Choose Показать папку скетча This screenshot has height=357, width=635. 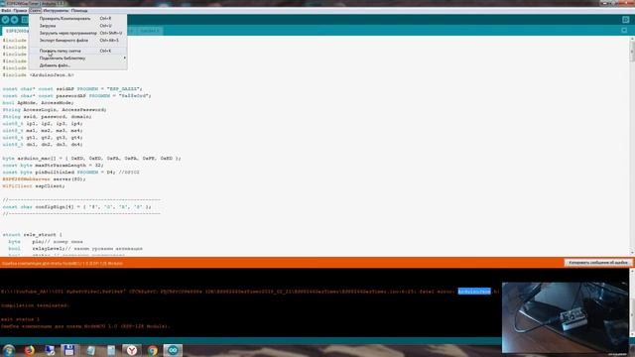(77, 51)
